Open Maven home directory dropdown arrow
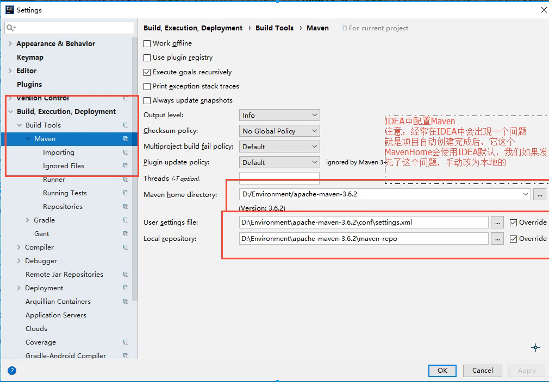 pyautogui.click(x=525, y=194)
